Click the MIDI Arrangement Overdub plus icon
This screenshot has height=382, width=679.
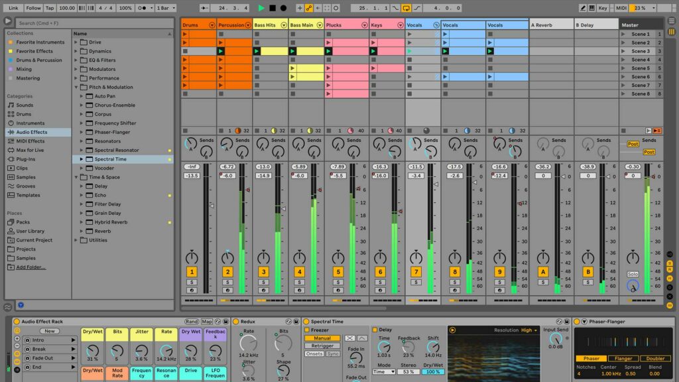299,8
